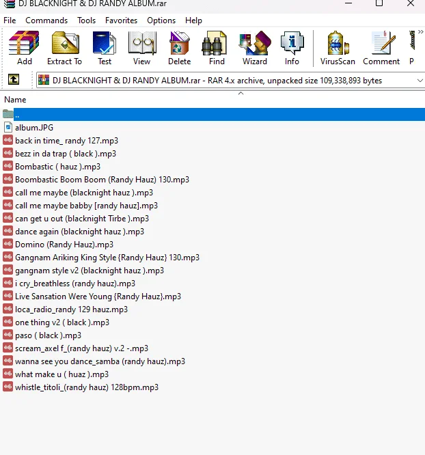Select 'Live Sansation Were Young {Randy Hauz}.mp3'
Screen dimensions: 425x455
click(x=98, y=297)
